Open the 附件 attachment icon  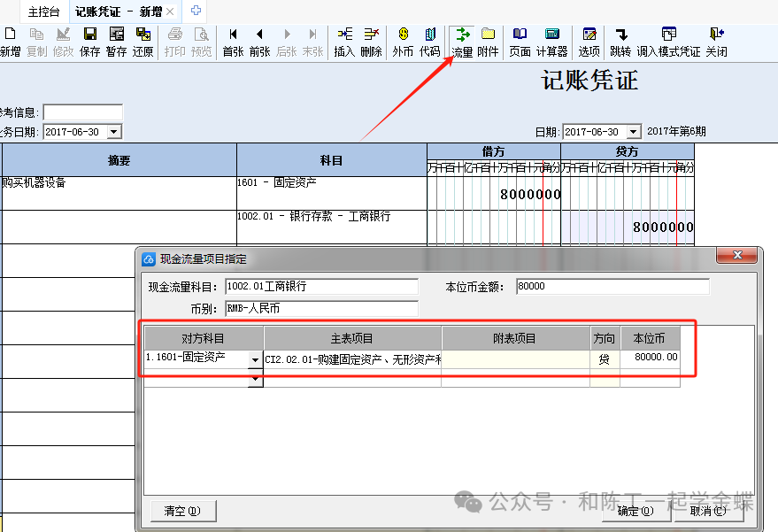(488, 42)
